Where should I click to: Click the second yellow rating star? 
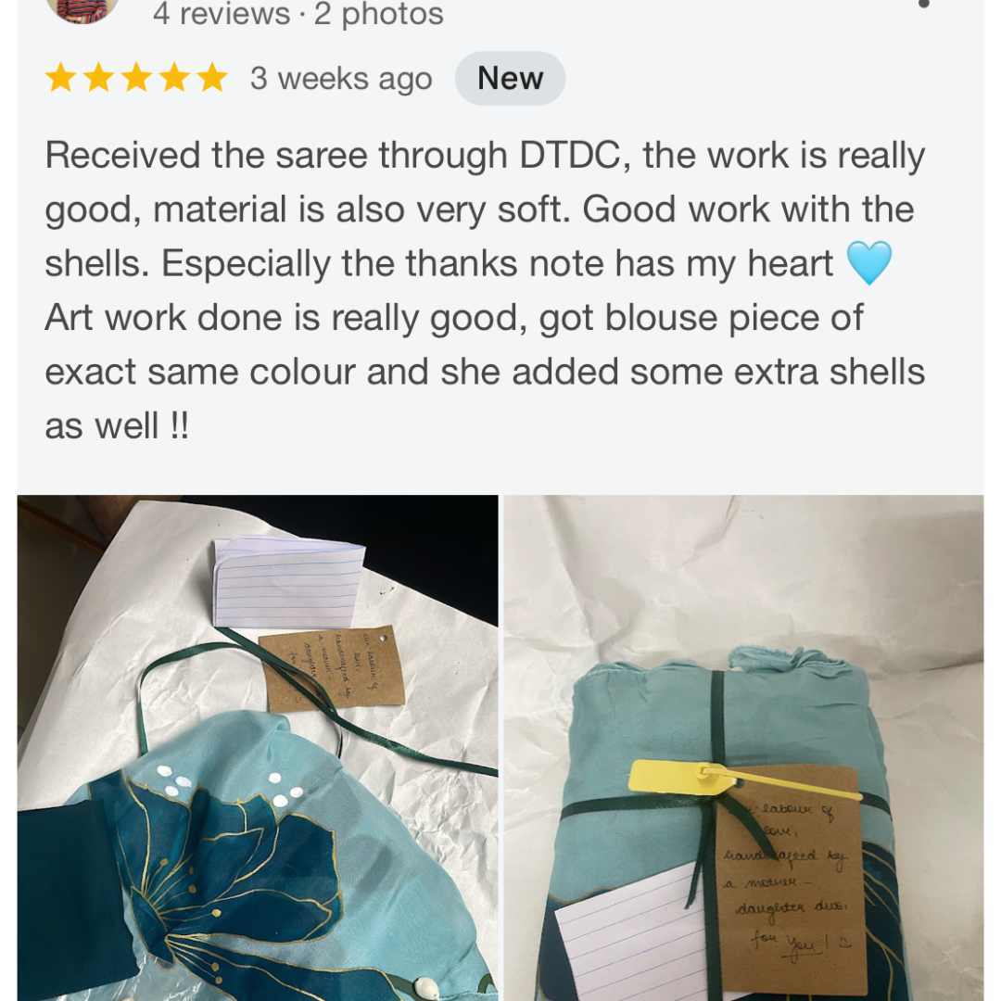point(99,79)
